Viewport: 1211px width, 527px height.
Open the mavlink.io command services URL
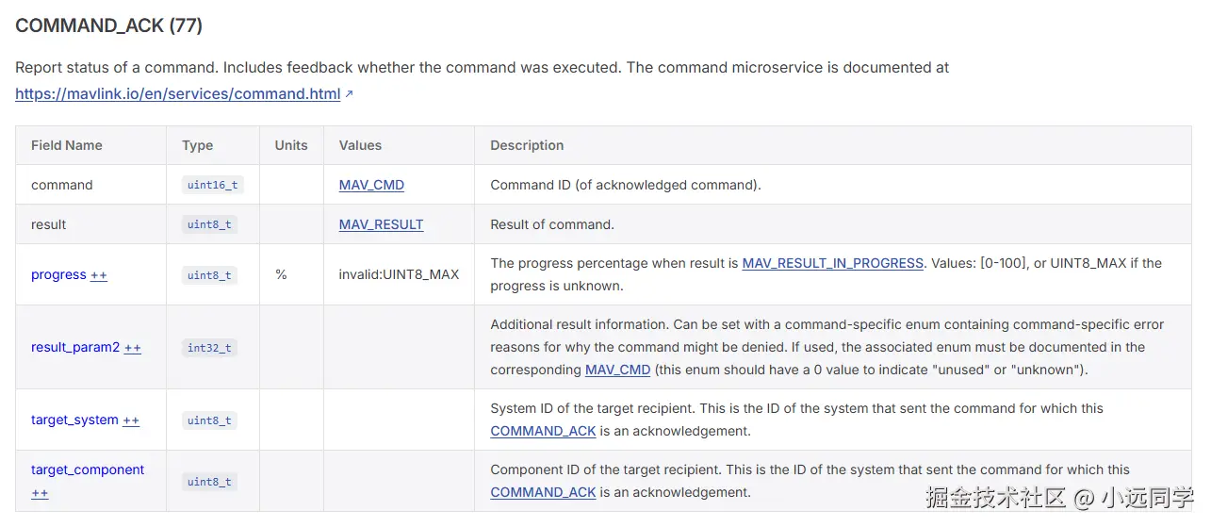tap(177, 94)
